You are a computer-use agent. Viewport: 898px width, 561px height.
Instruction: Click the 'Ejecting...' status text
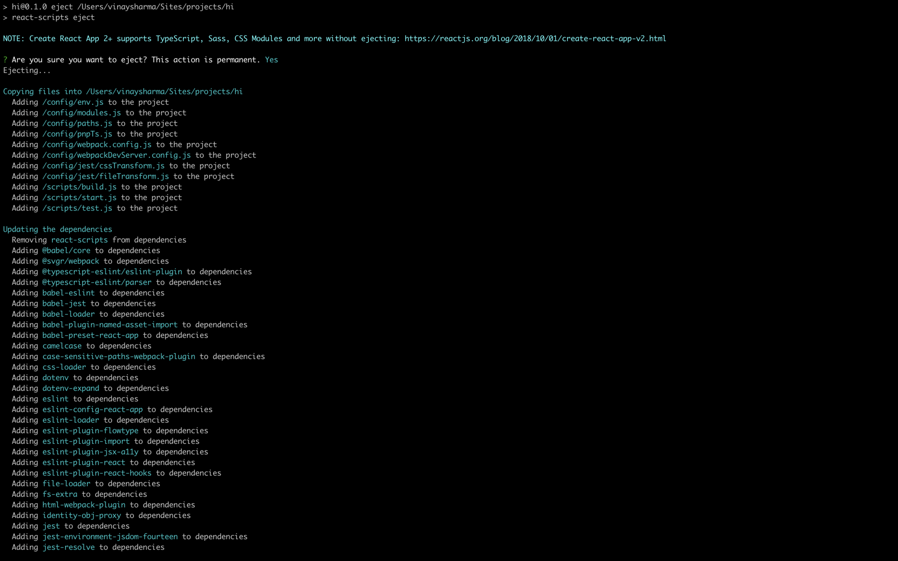(27, 71)
